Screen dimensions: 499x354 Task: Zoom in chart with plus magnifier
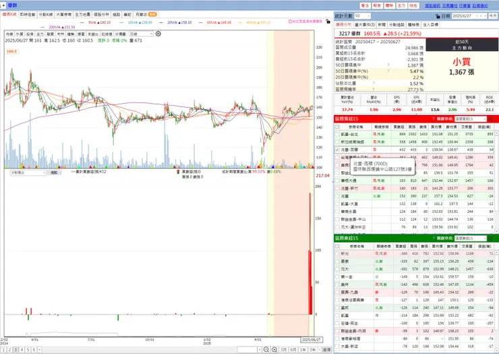(x=274, y=349)
